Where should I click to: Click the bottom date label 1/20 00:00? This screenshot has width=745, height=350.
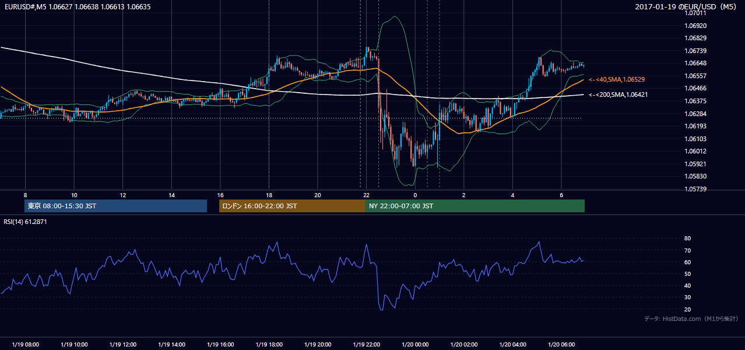click(415, 344)
